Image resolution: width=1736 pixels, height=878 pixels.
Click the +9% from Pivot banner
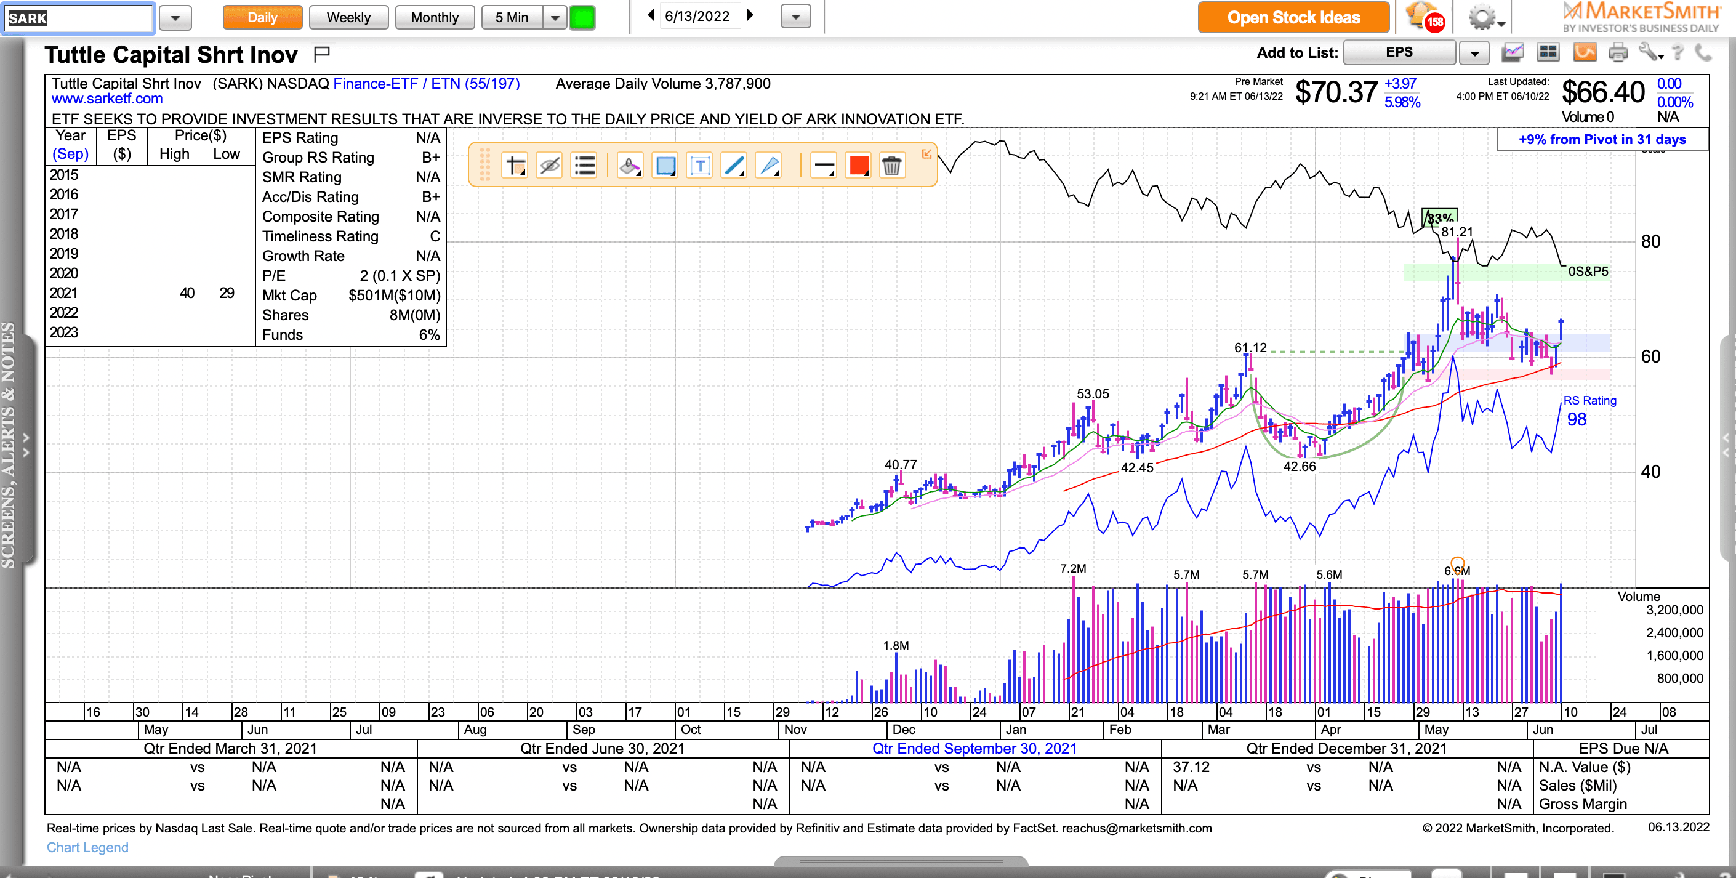coord(1602,140)
